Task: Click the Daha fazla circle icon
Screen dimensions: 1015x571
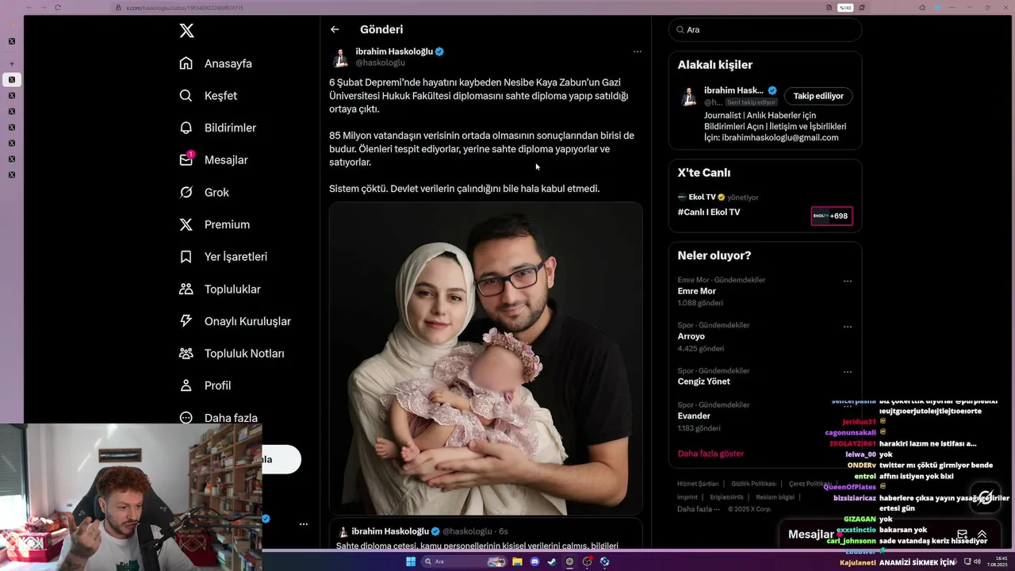Action: click(186, 418)
